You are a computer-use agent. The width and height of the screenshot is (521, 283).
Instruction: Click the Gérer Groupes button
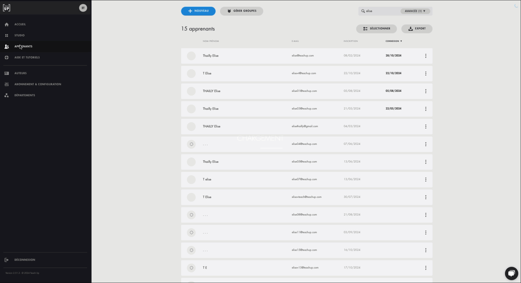(241, 11)
